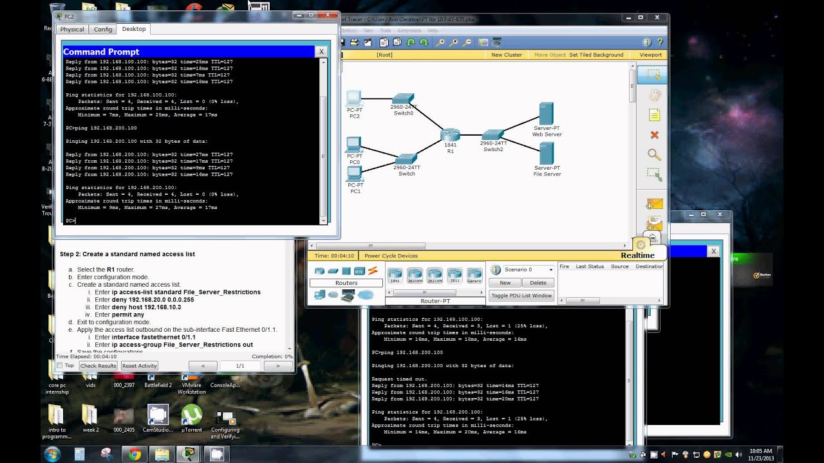
Task: Choose the Wireless Devices category icon
Action: [359, 271]
